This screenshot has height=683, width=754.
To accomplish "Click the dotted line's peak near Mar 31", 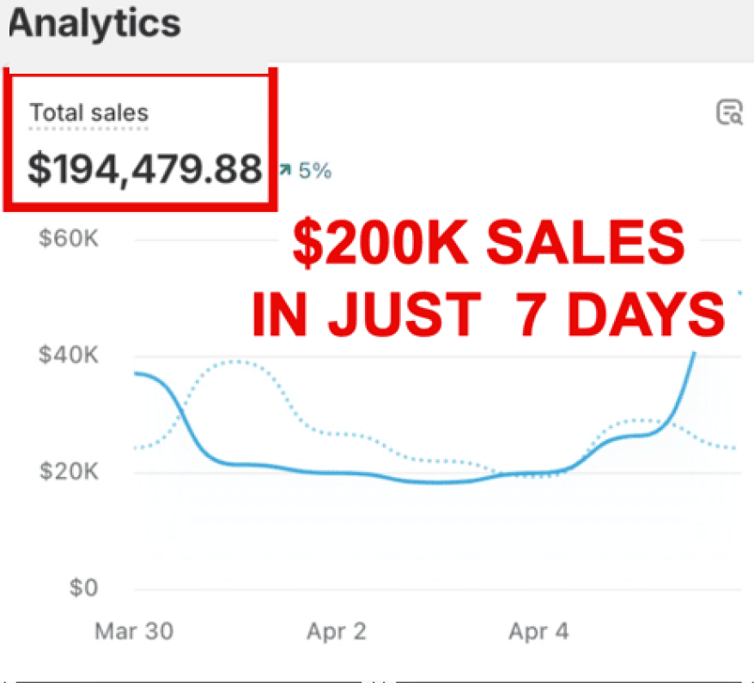I will [234, 361].
